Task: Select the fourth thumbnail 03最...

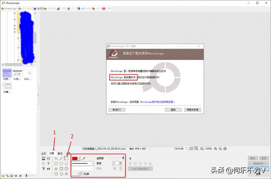Action: tap(7, 88)
